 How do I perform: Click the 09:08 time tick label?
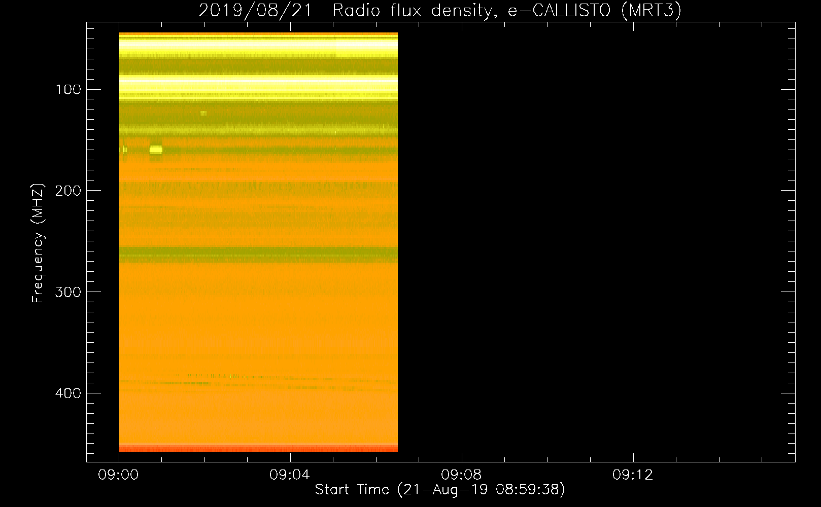462,475
